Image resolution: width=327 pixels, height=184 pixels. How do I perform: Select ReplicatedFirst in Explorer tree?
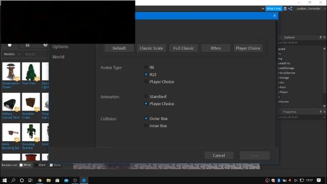pos(284,63)
